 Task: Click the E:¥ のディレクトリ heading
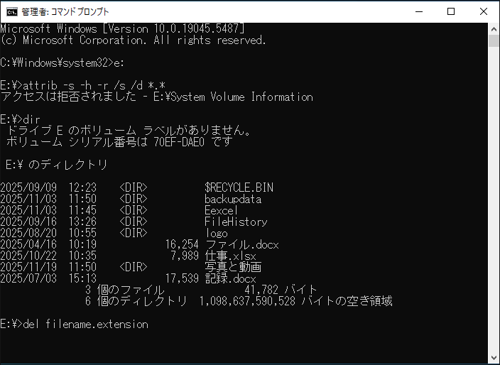pos(56,165)
